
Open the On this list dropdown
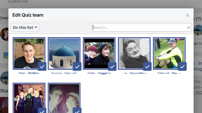[25, 28]
